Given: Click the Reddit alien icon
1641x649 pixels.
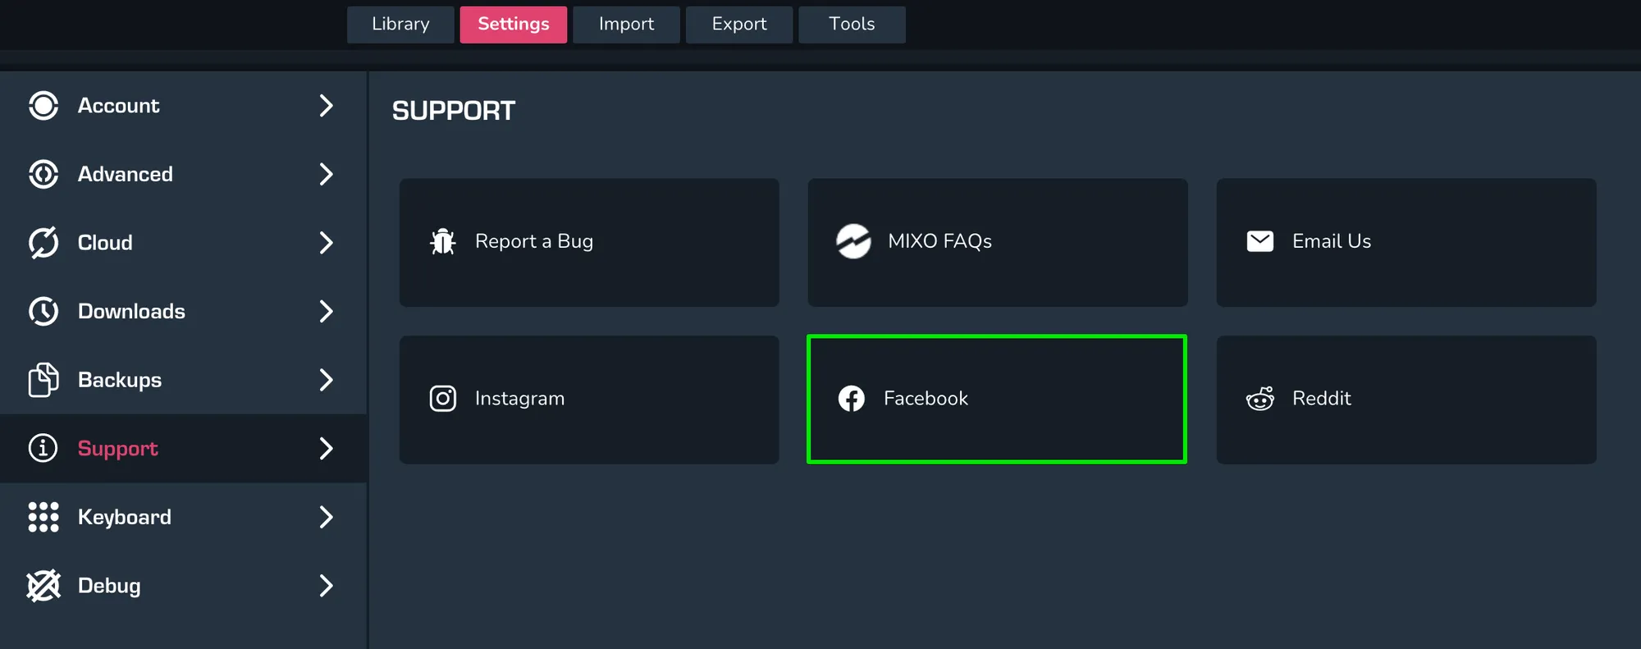Looking at the screenshot, I should pyautogui.click(x=1259, y=399).
